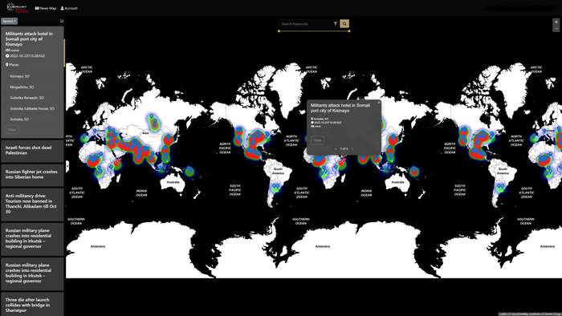The height and width of the screenshot is (316, 562).
Task: Click the map zoom out minus button
Action: click(556, 28)
